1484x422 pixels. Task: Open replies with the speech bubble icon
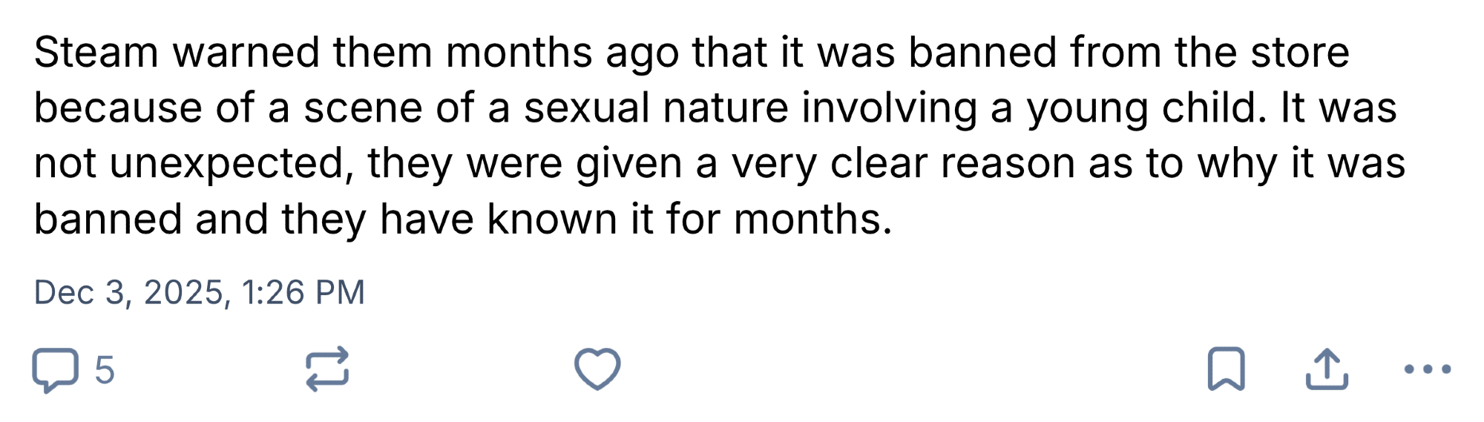click(54, 369)
